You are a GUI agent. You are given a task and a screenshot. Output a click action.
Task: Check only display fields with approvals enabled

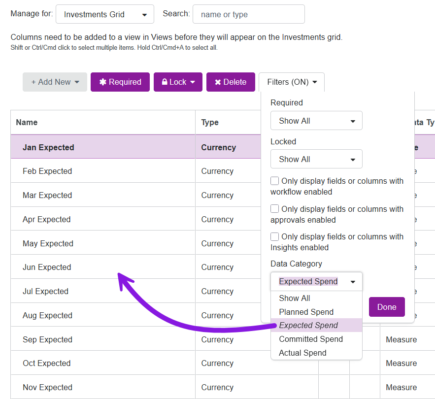pos(275,209)
